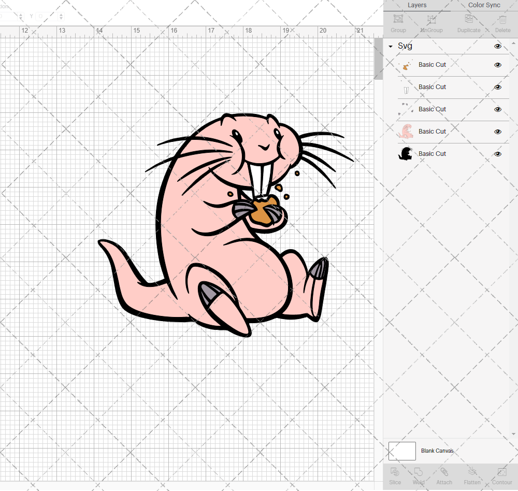Hide the top Basic Cut layer
The image size is (518, 491).
point(497,65)
